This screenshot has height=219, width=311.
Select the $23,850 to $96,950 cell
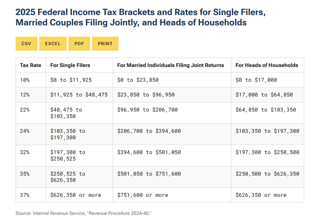[146, 95]
